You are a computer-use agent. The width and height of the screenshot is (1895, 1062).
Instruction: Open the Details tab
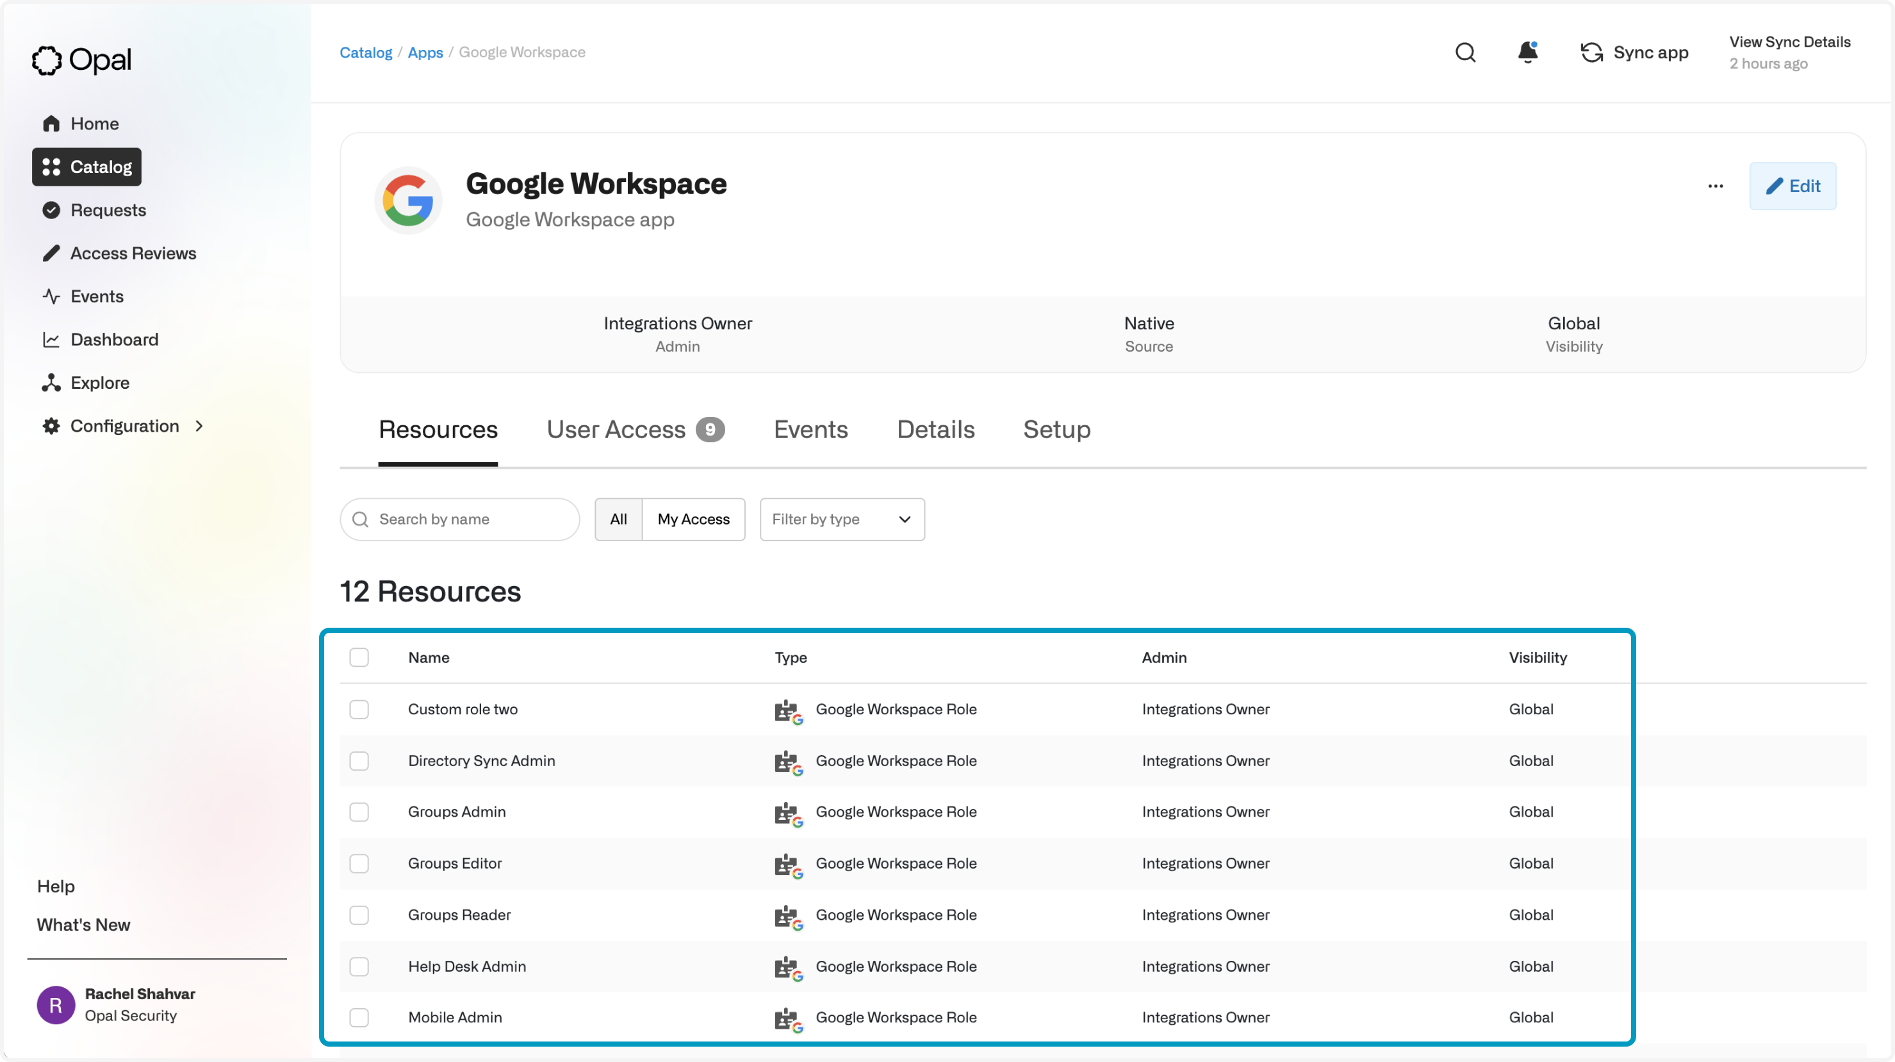(936, 430)
